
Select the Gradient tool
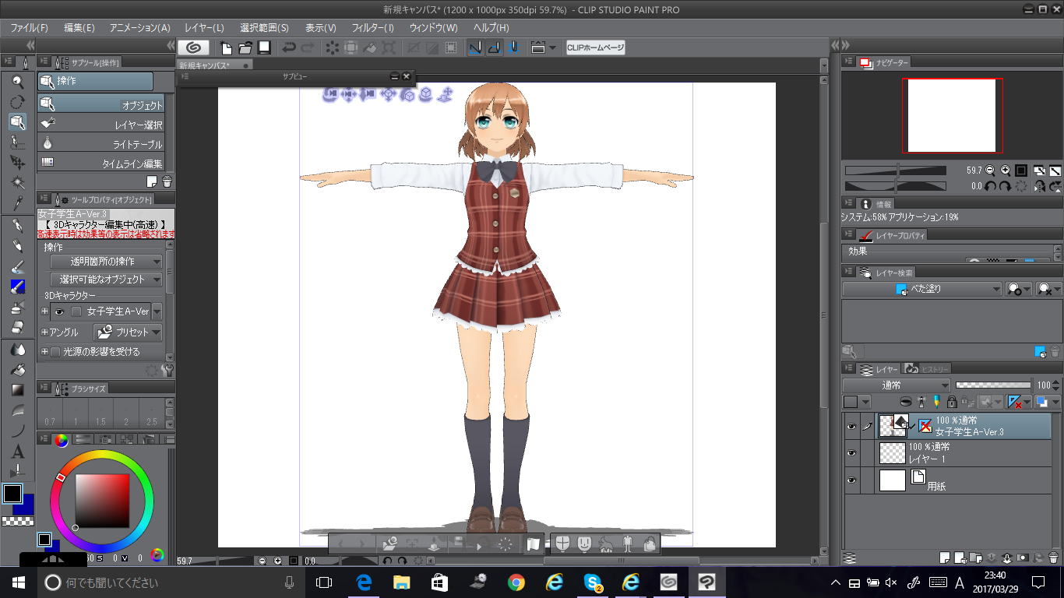[x=17, y=390]
